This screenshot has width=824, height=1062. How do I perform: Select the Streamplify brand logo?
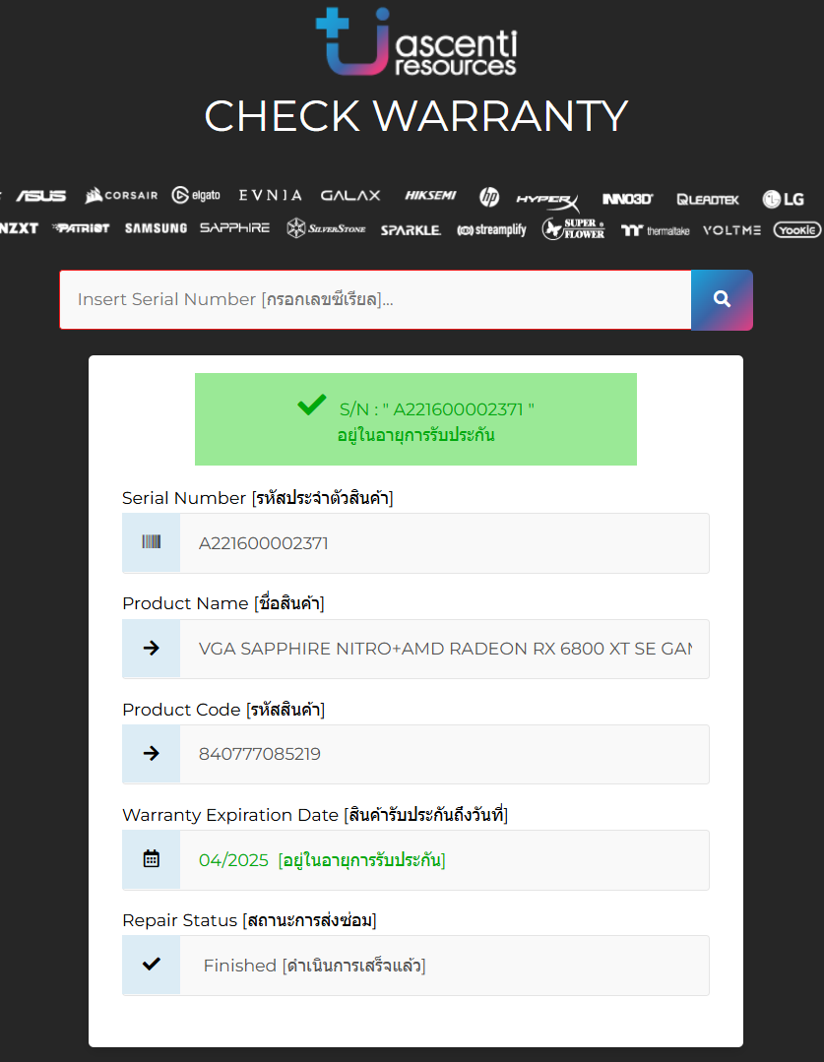pyautogui.click(x=491, y=230)
